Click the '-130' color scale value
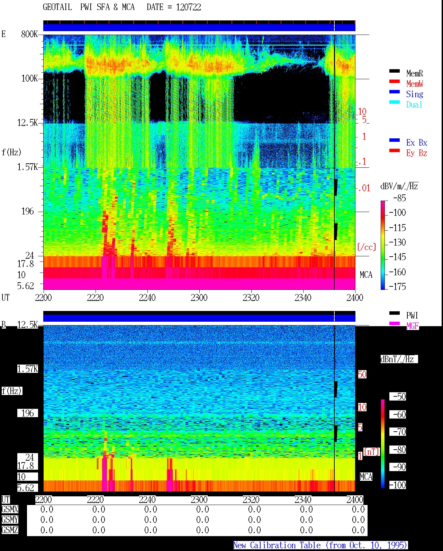The height and width of the screenshot is (551, 443). 397,242
